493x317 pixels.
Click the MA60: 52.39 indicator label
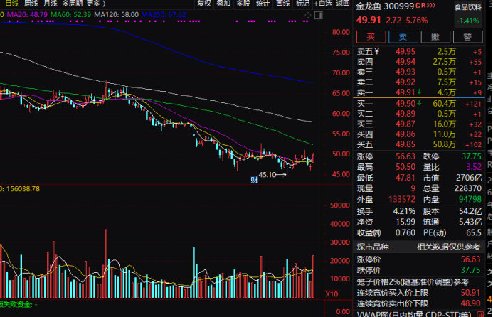70,14
